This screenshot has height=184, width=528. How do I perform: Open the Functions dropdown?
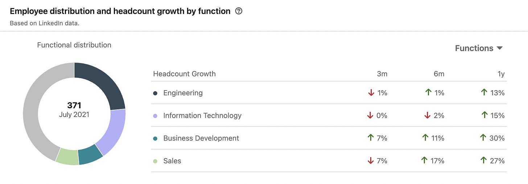(479, 48)
